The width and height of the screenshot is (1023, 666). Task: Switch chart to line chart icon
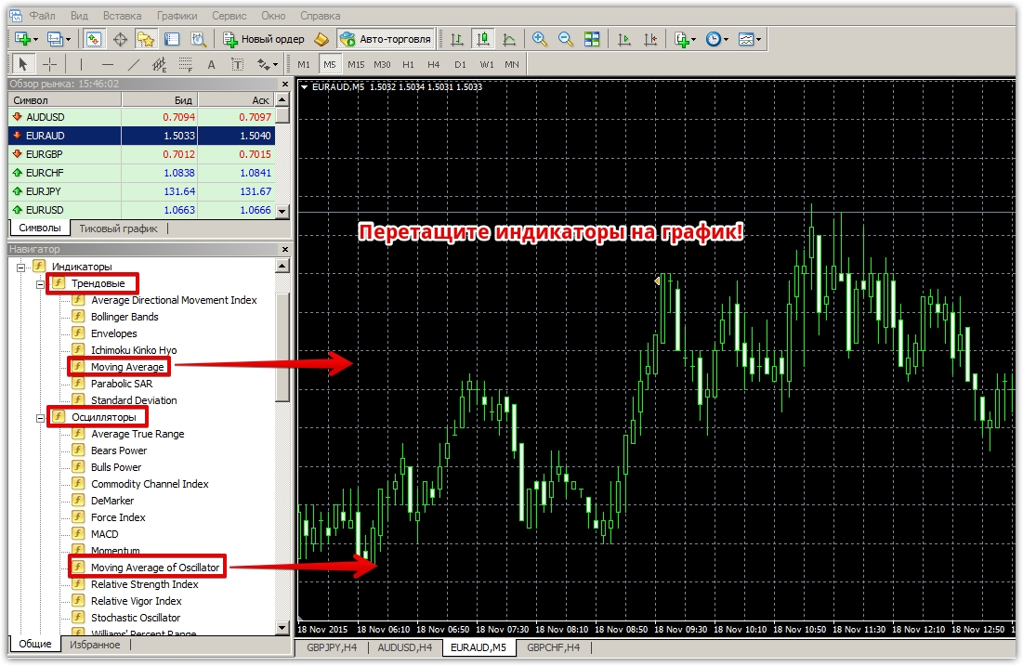509,39
